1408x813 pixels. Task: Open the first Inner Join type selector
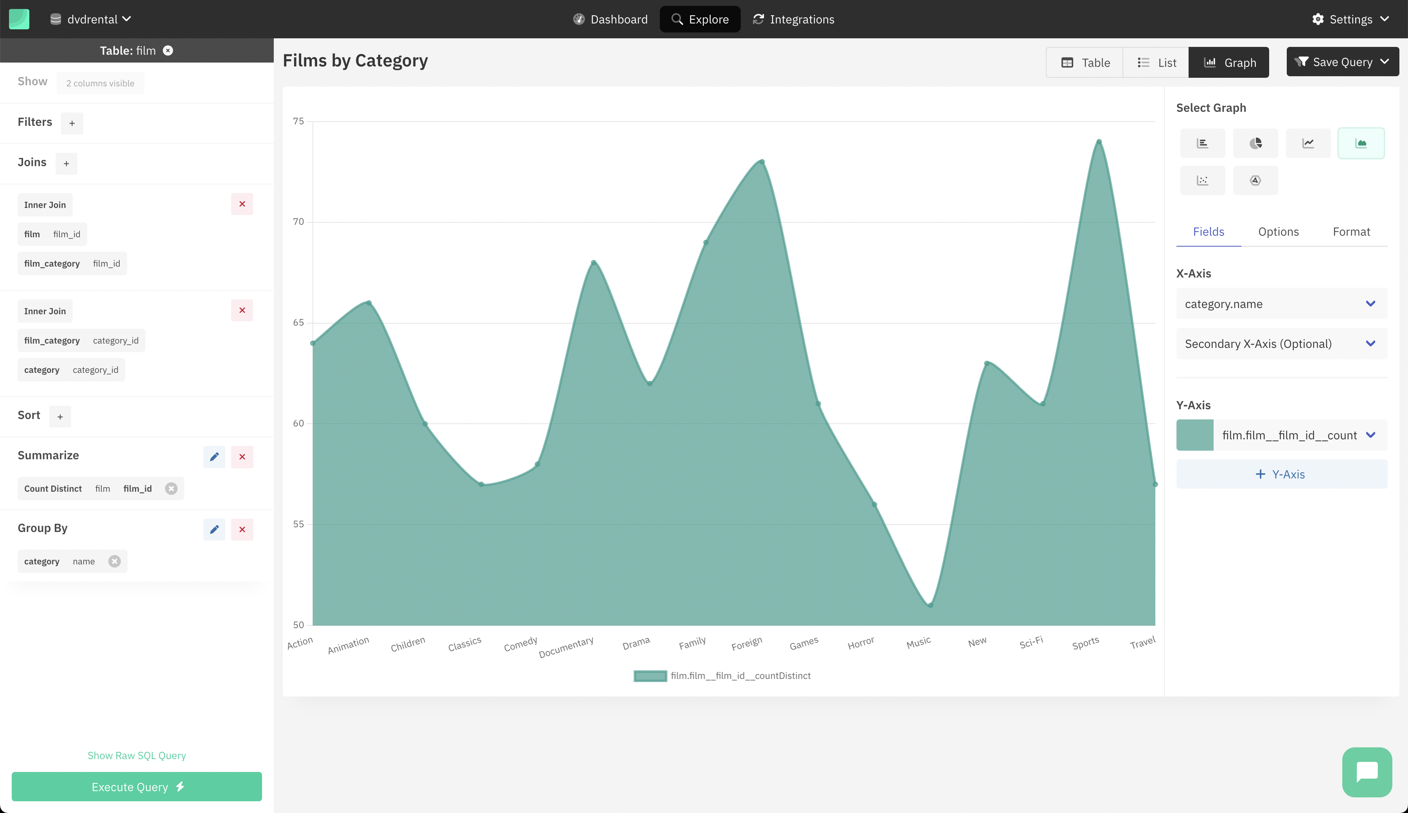click(45, 205)
